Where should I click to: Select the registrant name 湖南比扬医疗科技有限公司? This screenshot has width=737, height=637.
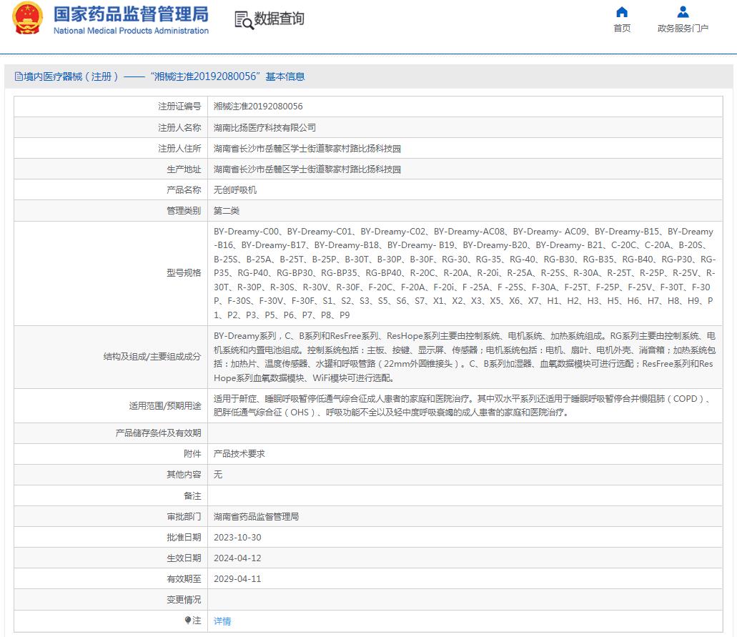pyautogui.click(x=264, y=127)
